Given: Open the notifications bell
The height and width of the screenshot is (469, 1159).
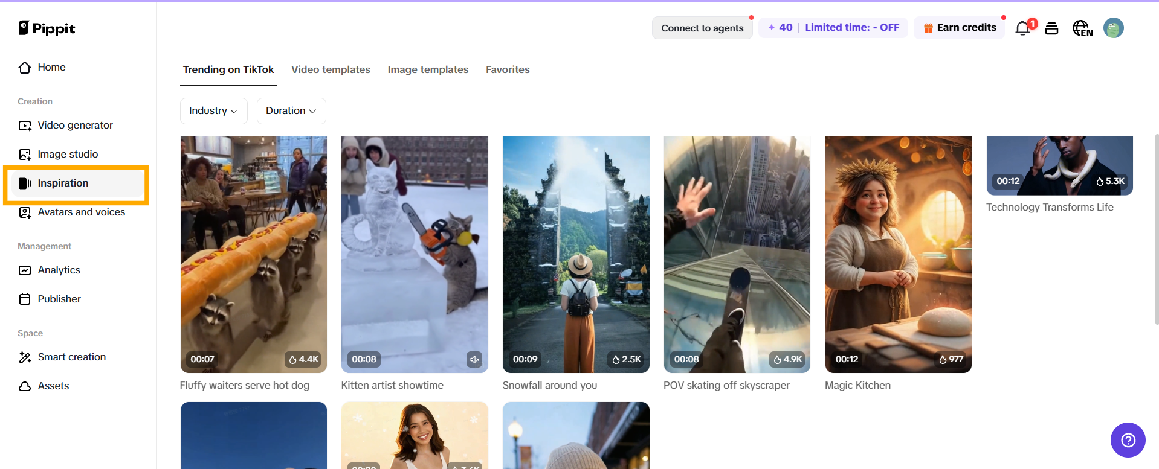Looking at the screenshot, I should click(x=1022, y=28).
